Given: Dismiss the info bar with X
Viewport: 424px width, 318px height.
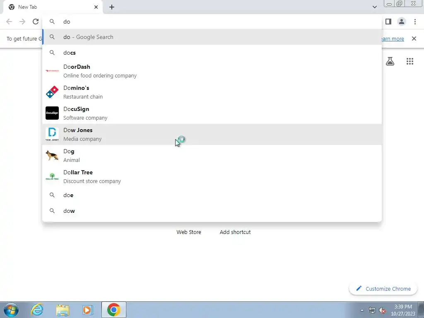Looking at the screenshot, I should pos(414,39).
